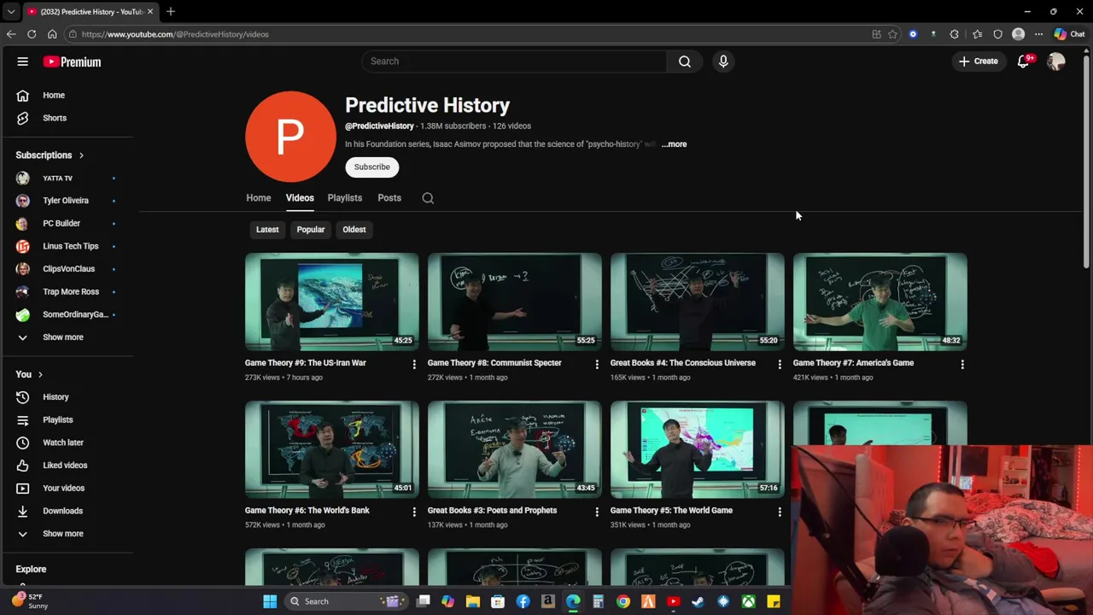Expand the You section chevron

point(40,374)
